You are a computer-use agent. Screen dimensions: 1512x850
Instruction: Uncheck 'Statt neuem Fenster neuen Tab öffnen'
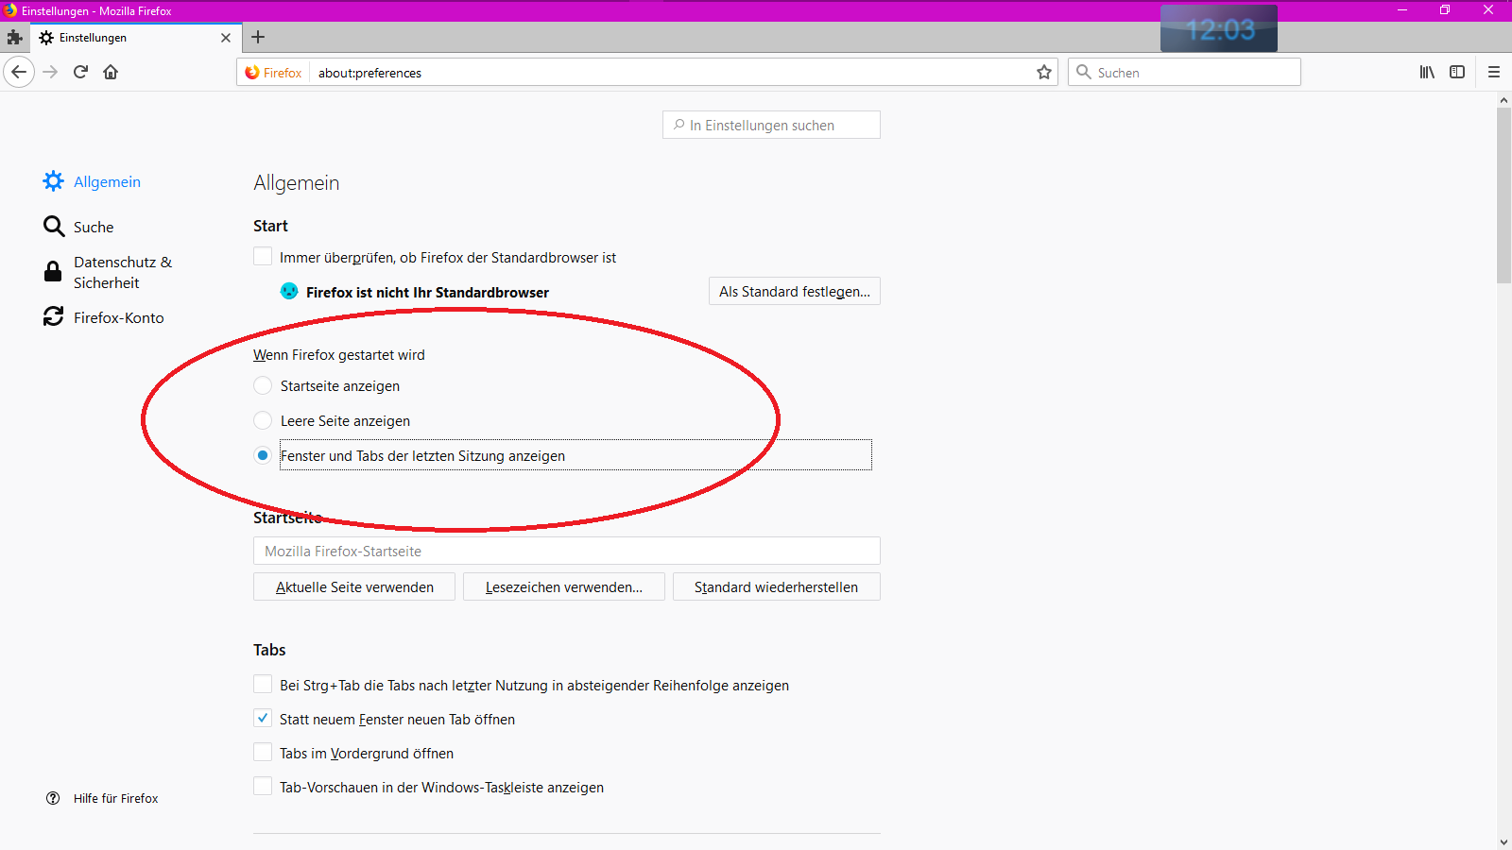[x=263, y=719]
